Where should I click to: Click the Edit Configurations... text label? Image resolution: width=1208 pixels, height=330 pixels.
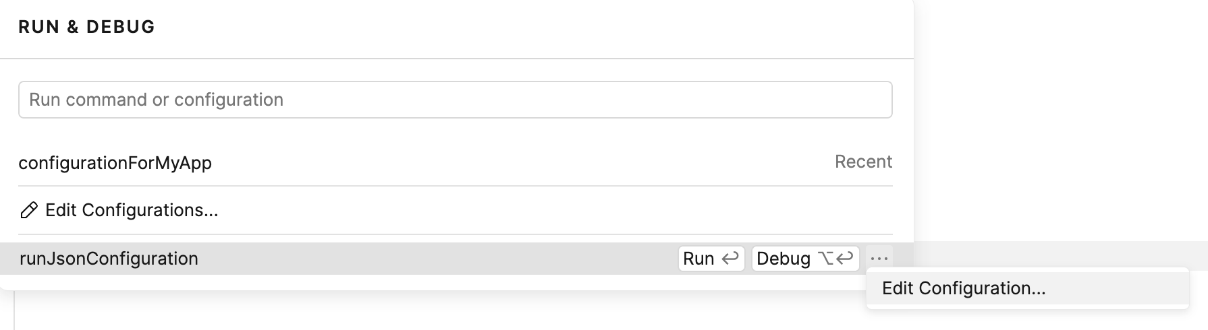tap(132, 211)
